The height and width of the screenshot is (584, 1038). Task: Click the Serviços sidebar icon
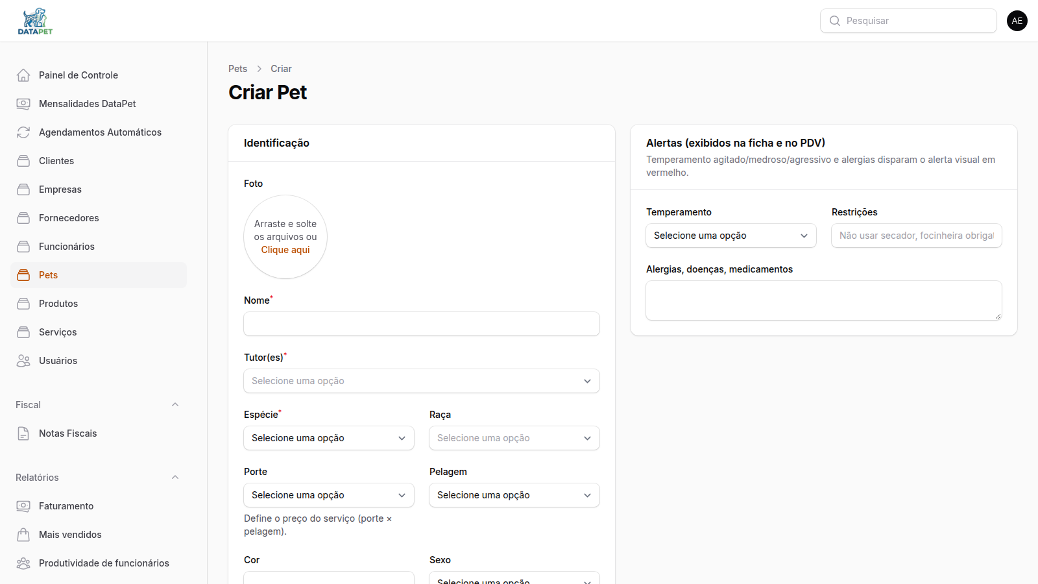click(23, 332)
